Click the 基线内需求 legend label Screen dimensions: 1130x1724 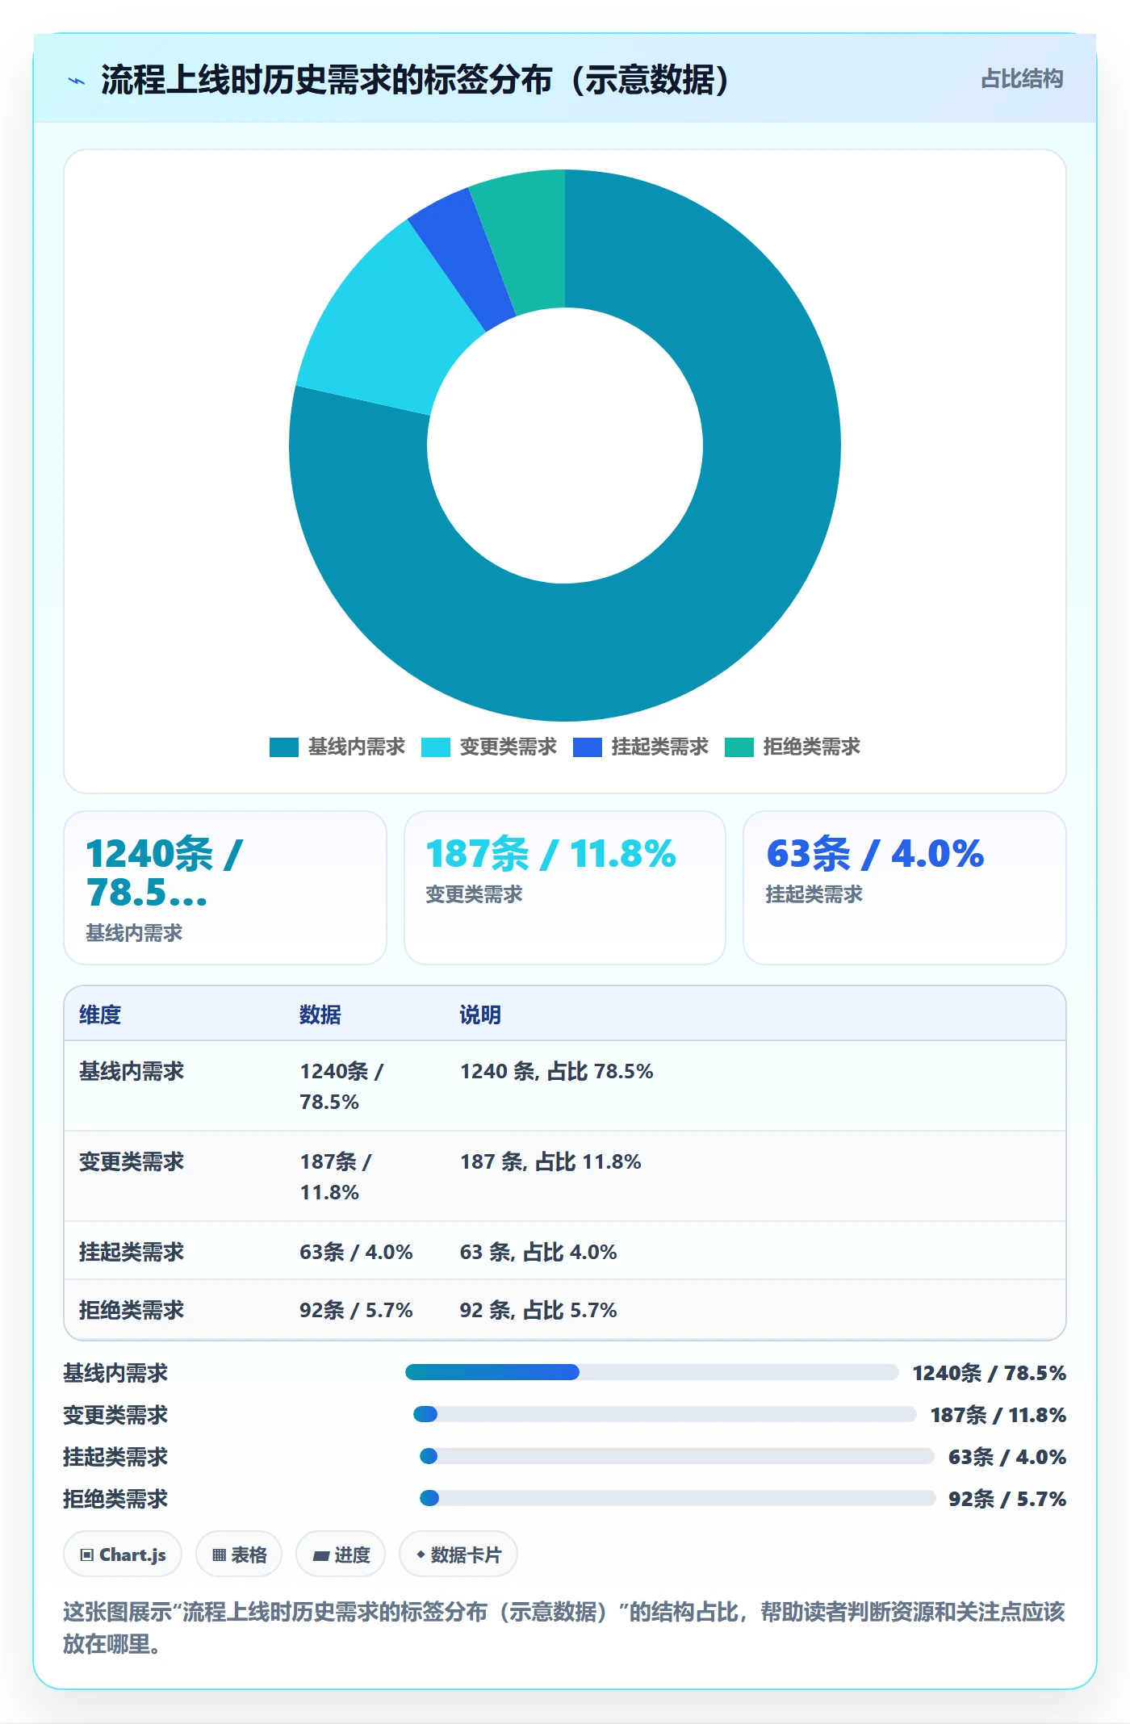click(x=357, y=747)
